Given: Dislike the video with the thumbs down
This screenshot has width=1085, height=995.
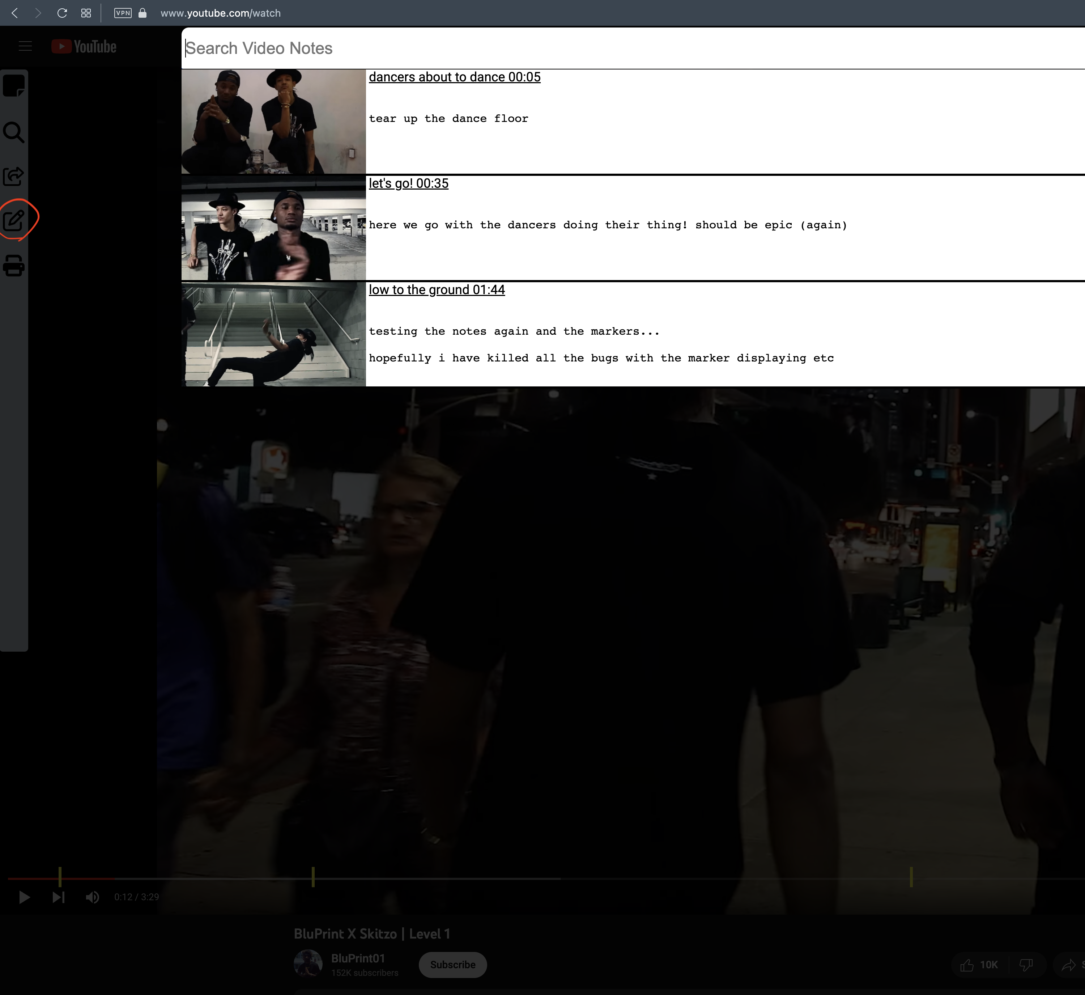Looking at the screenshot, I should tap(1025, 965).
